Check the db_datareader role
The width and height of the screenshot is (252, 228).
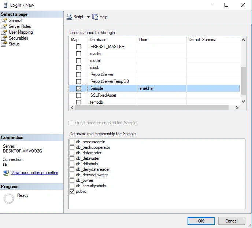[x=72, y=153]
